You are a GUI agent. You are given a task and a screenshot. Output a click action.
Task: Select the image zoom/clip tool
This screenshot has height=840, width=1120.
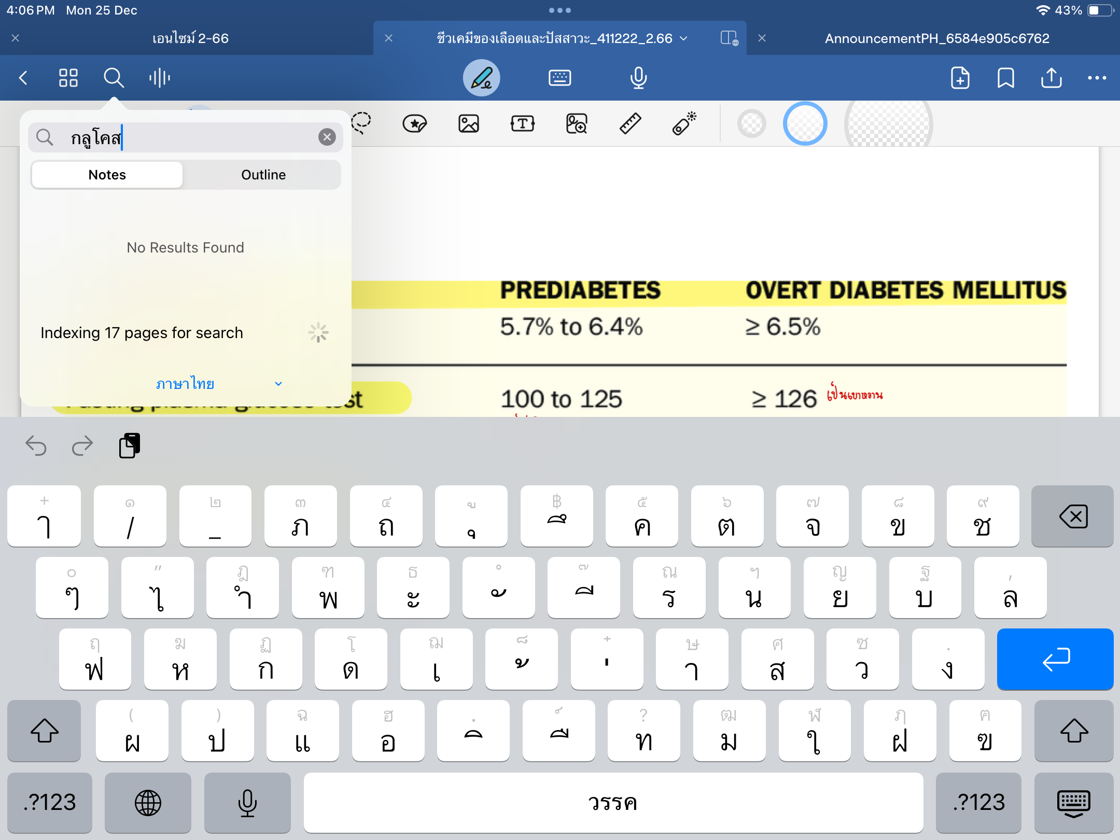577,123
